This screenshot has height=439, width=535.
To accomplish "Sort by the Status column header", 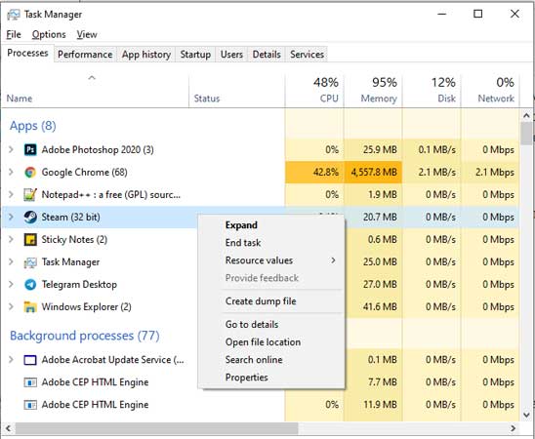I will (x=237, y=91).
